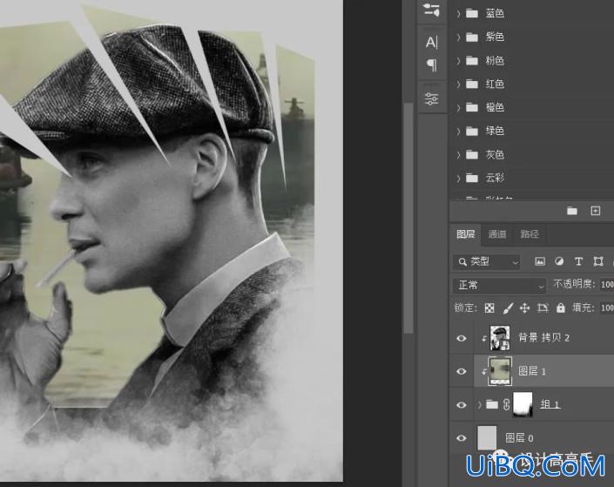Image resolution: width=614 pixels, height=487 pixels.
Task: Select the 灰色 group name
Action: click(x=495, y=155)
